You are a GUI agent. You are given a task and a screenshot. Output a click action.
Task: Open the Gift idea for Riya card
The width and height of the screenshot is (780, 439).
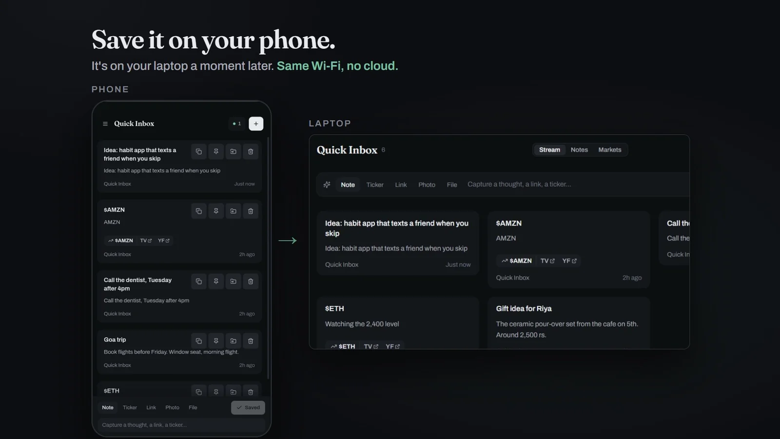pos(569,323)
